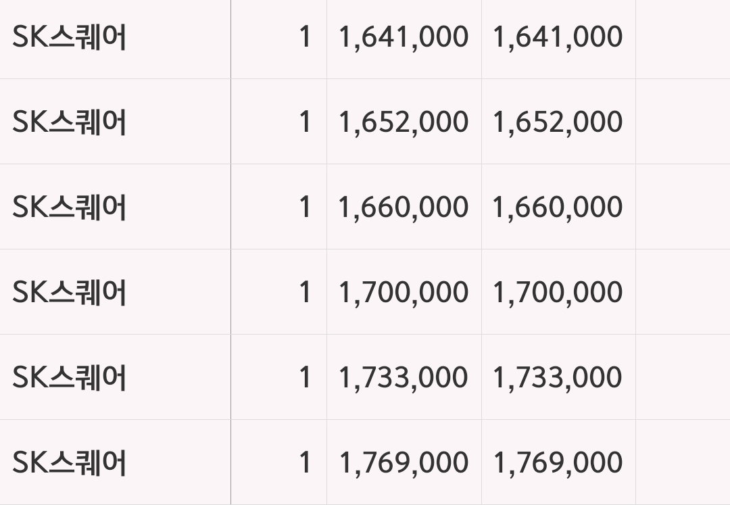This screenshot has width=730, height=505.
Task: Click the first 1,700,000 price cell
Action: (x=404, y=293)
